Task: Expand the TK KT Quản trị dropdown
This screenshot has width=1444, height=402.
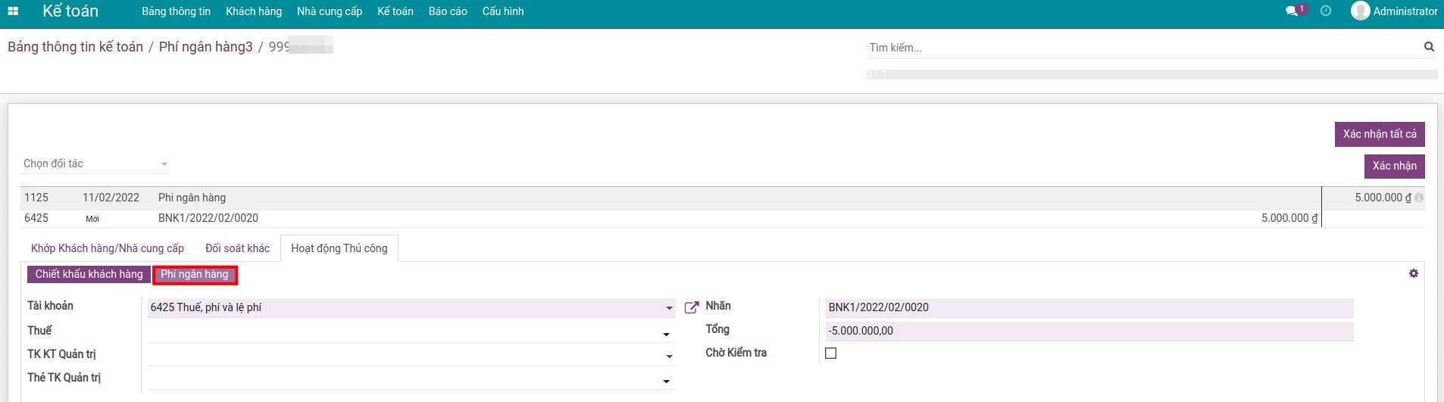Action: [668, 357]
